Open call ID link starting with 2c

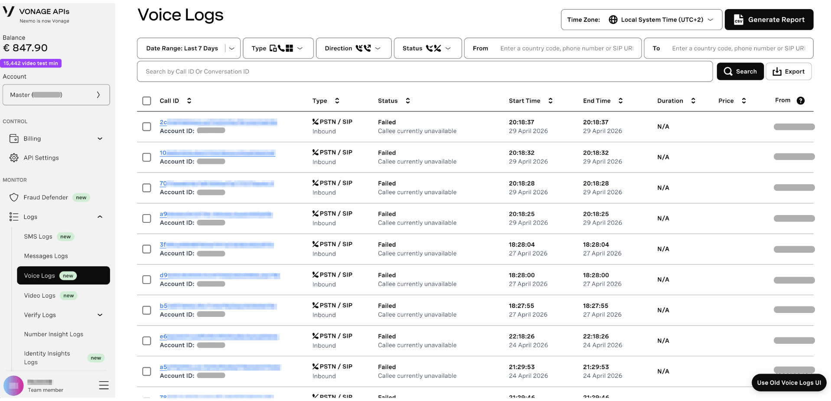click(x=218, y=122)
